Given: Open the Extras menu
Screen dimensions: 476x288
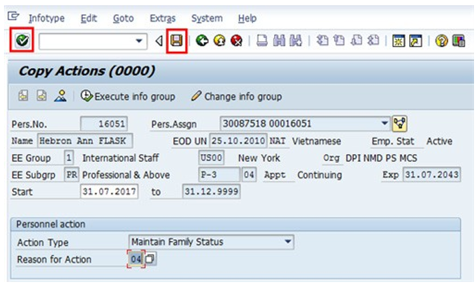Looking at the screenshot, I should (x=162, y=19).
